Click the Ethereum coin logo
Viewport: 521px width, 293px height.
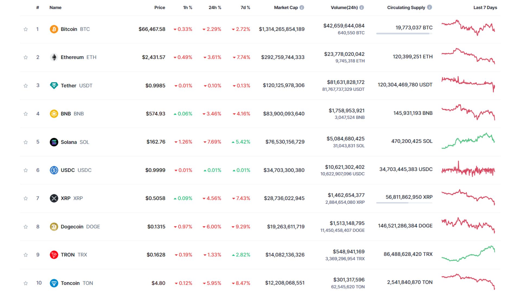[x=54, y=57]
